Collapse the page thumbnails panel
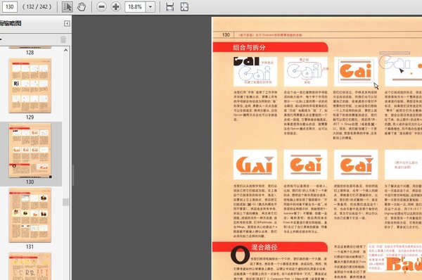Image resolution: width=422 pixels, height=280 pixels. coord(67,24)
